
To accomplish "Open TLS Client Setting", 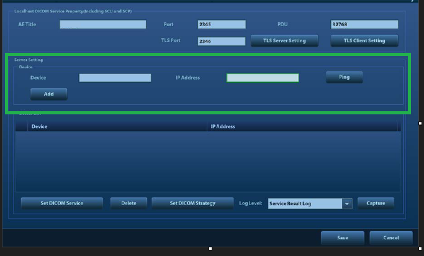I will [x=364, y=40].
